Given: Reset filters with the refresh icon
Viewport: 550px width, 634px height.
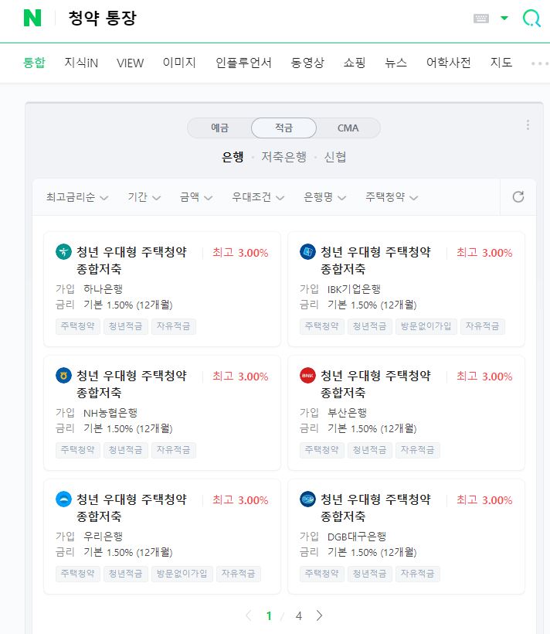Looking at the screenshot, I should pyautogui.click(x=518, y=197).
